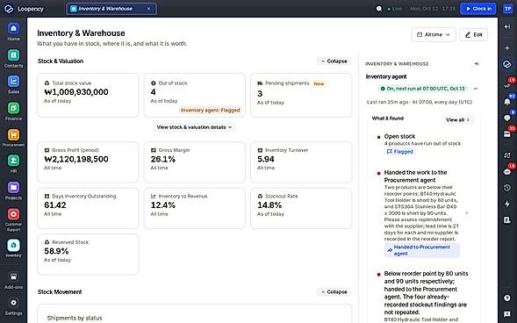Screen dimensions: 517x323
Task: Close the Inventory & Warehouse tab
Action: point(148,9)
